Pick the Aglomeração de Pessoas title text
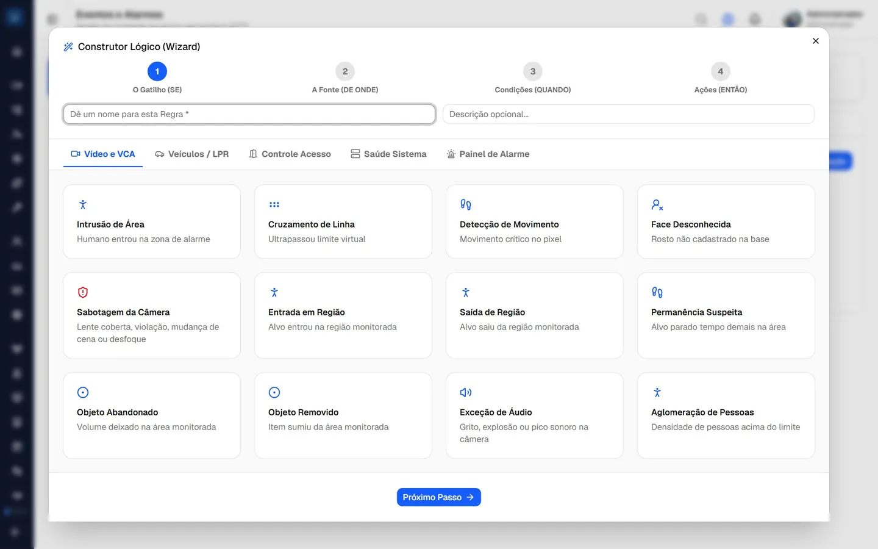 click(702, 412)
